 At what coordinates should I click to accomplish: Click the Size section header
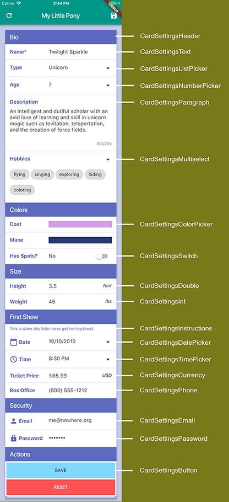(x=61, y=271)
